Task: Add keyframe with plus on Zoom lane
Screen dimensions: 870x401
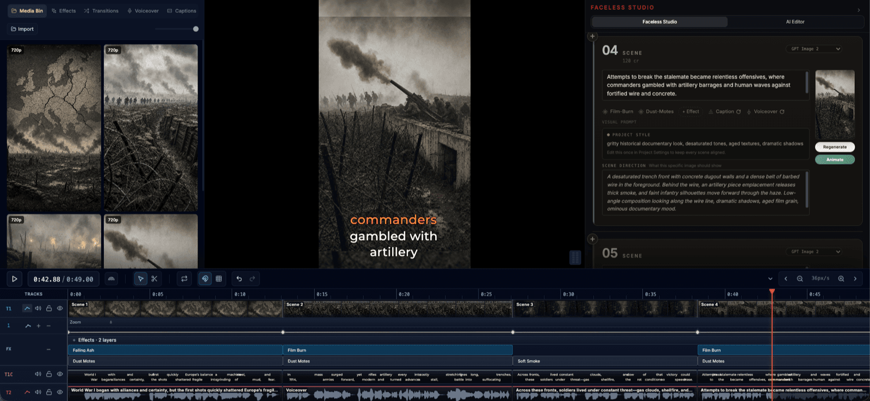Action: (x=39, y=326)
